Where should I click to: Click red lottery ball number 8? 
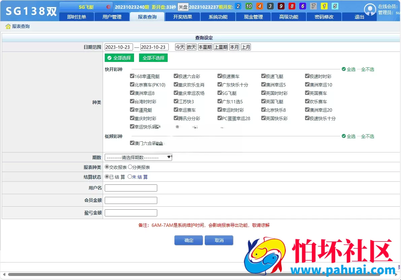point(292,6)
